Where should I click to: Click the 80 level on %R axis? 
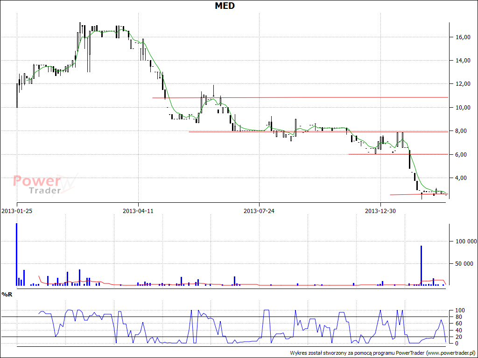(459, 317)
